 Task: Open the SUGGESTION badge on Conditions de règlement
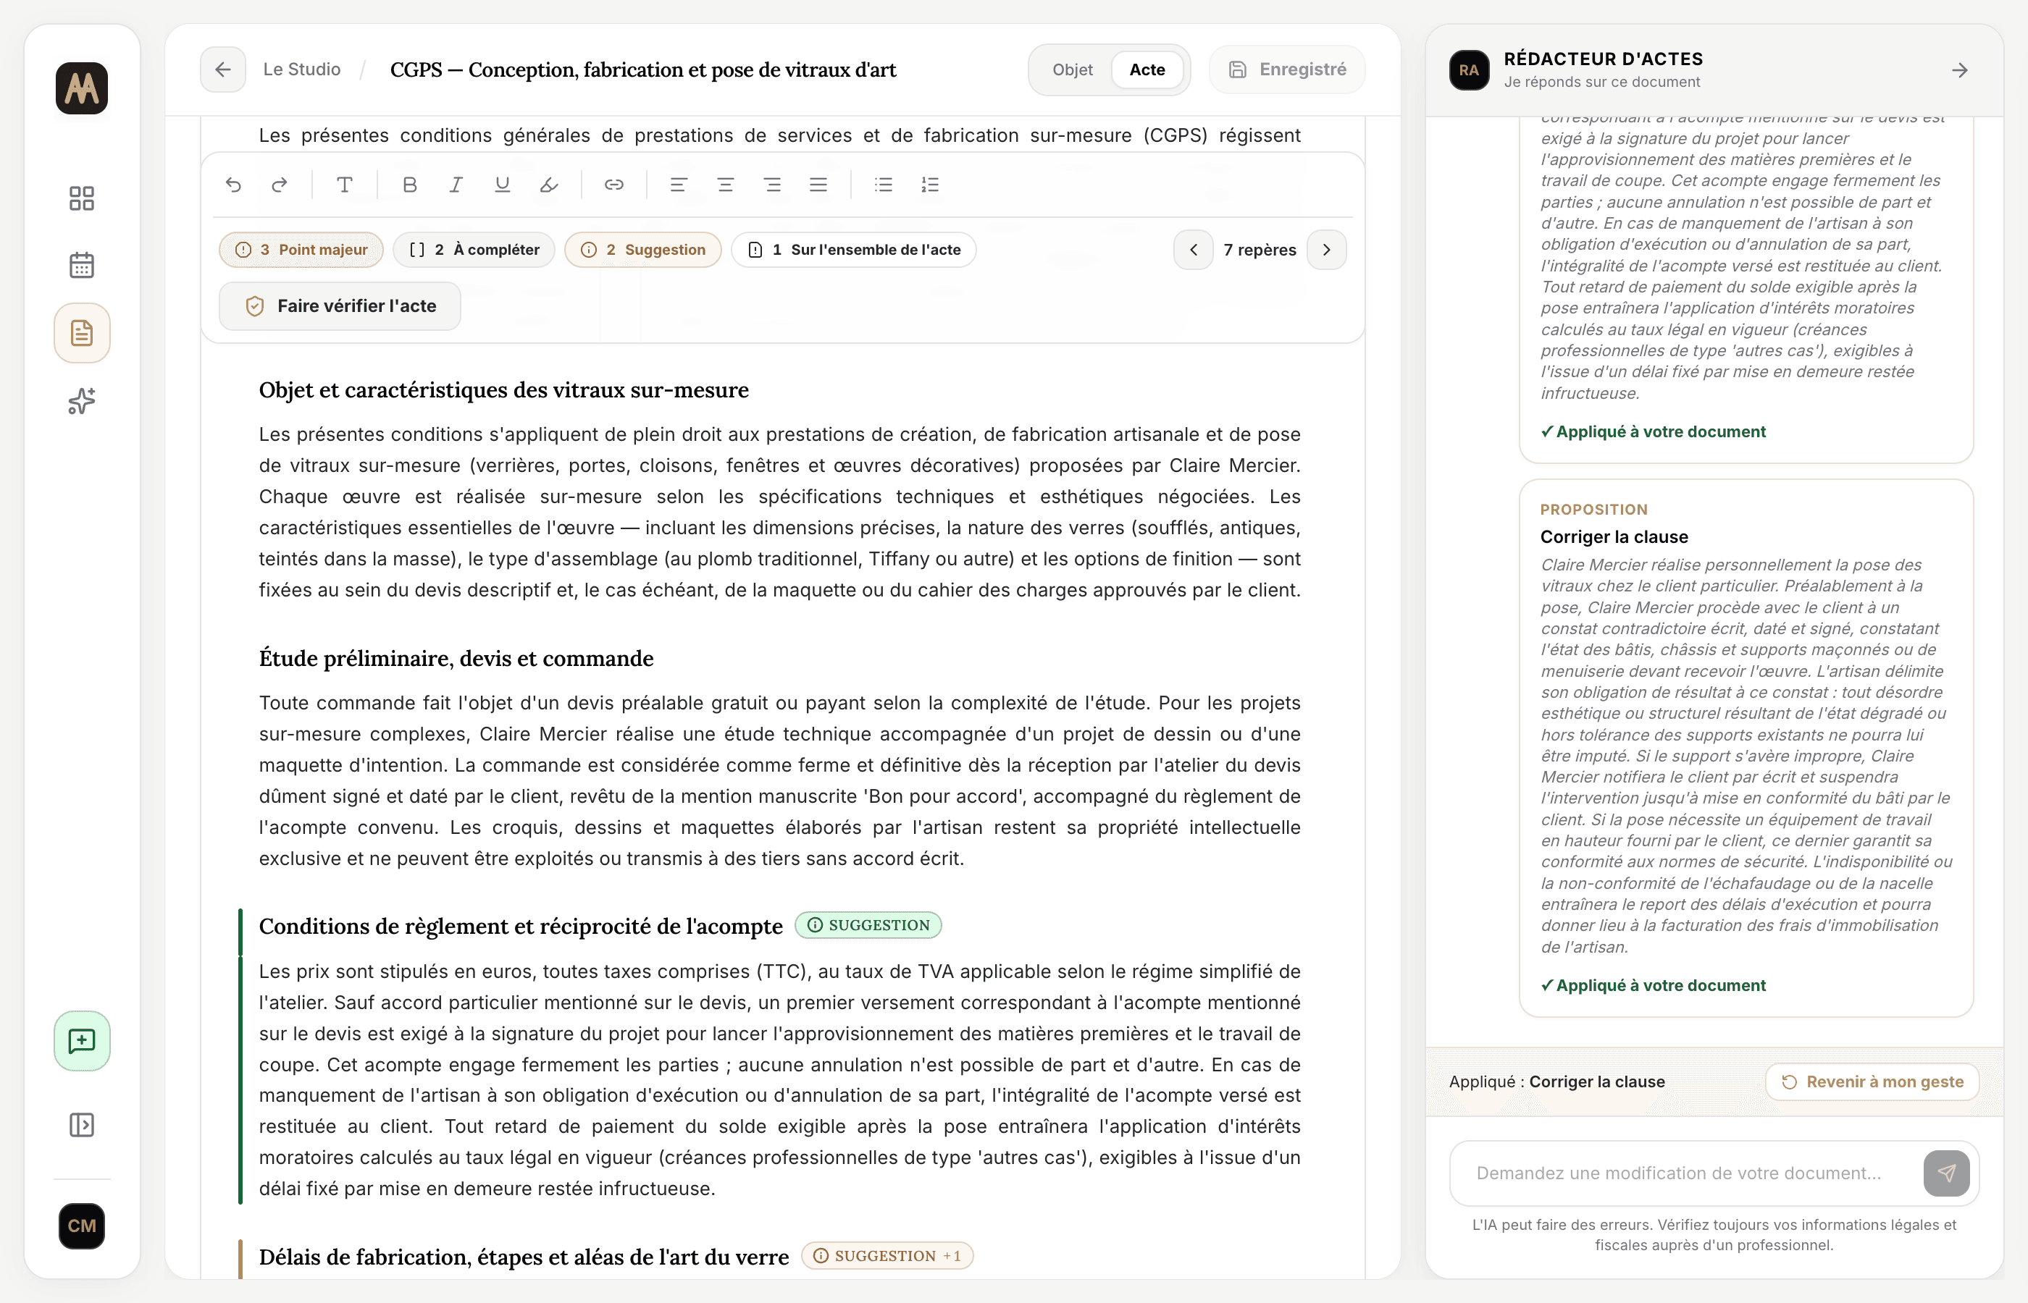(868, 925)
